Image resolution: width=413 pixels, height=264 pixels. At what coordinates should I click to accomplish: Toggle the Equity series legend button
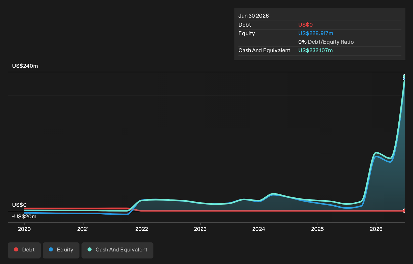click(x=61, y=250)
